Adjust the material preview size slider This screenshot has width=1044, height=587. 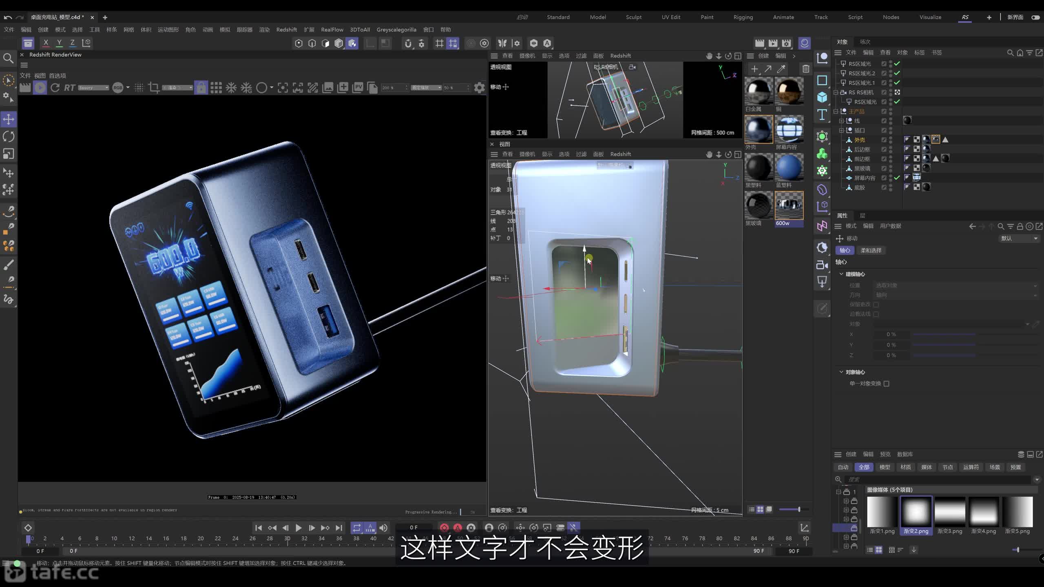click(x=793, y=509)
